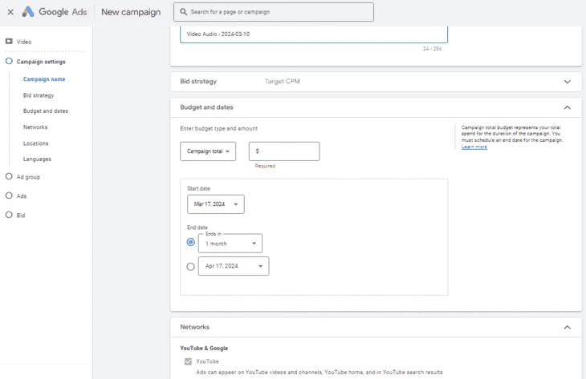The width and height of the screenshot is (586, 379).
Task: Open the '1 month' Ends in dropdown
Action: 230,244
